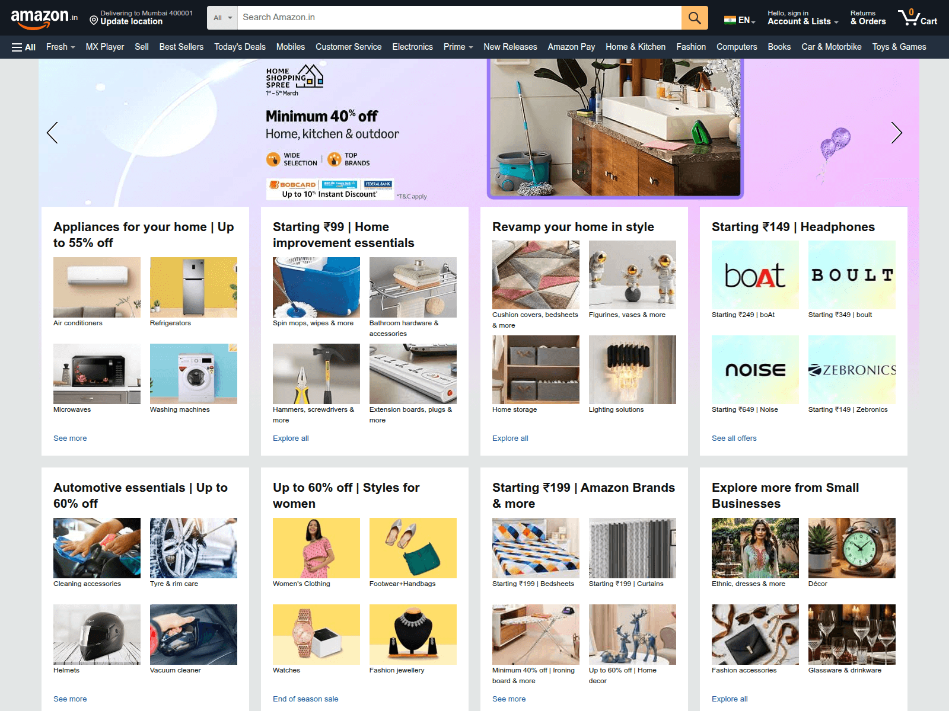The height and width of the screenshot is (711, 949).
Task: Open the All hamburger menu
Action: (24, 47)
